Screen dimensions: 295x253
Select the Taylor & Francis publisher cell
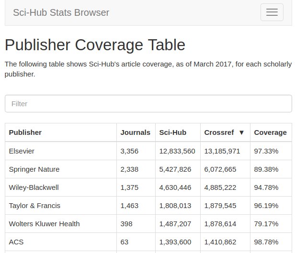(x=61, y=206)
